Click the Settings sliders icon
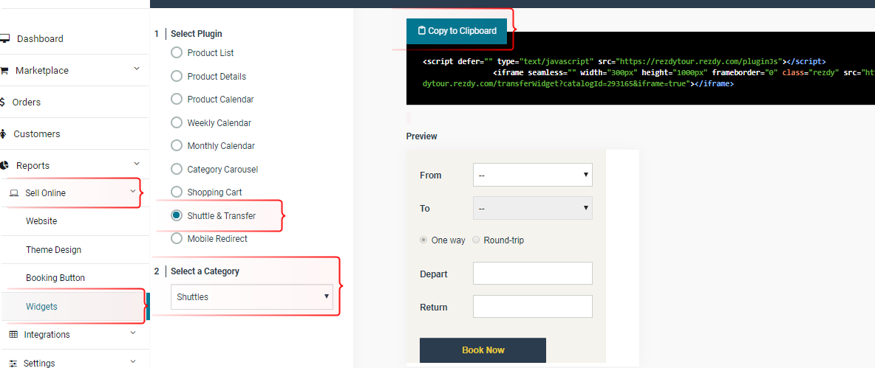 pos(13,363)
